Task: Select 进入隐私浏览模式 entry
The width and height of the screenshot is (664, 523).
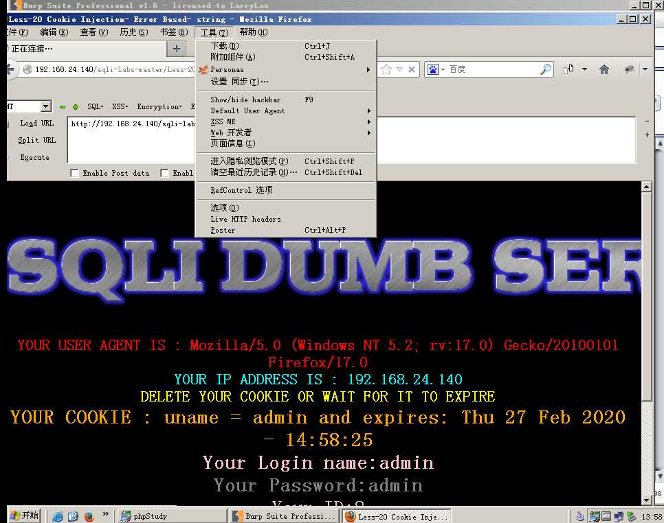Action: click(285, 161)
